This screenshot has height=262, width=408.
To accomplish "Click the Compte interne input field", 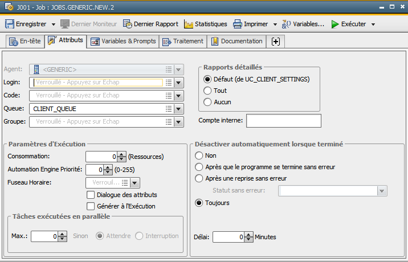I will 283,120.
